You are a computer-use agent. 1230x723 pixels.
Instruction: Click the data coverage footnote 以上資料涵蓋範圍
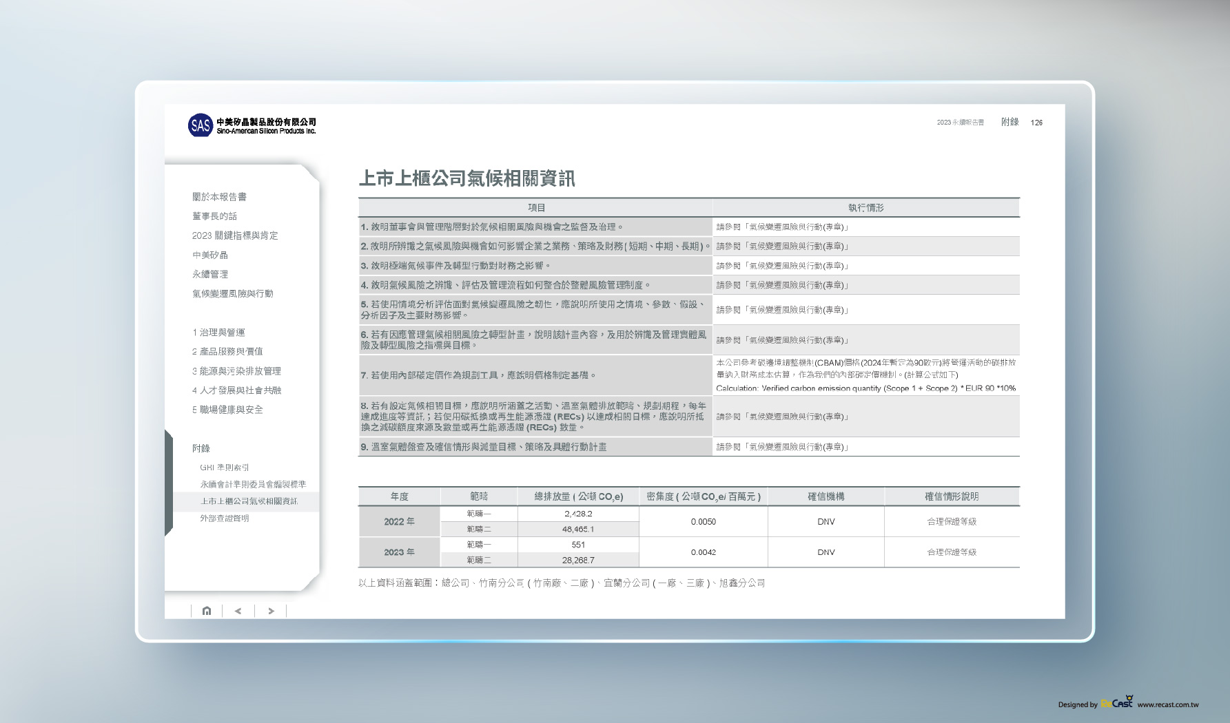click(x=562, y=583)
